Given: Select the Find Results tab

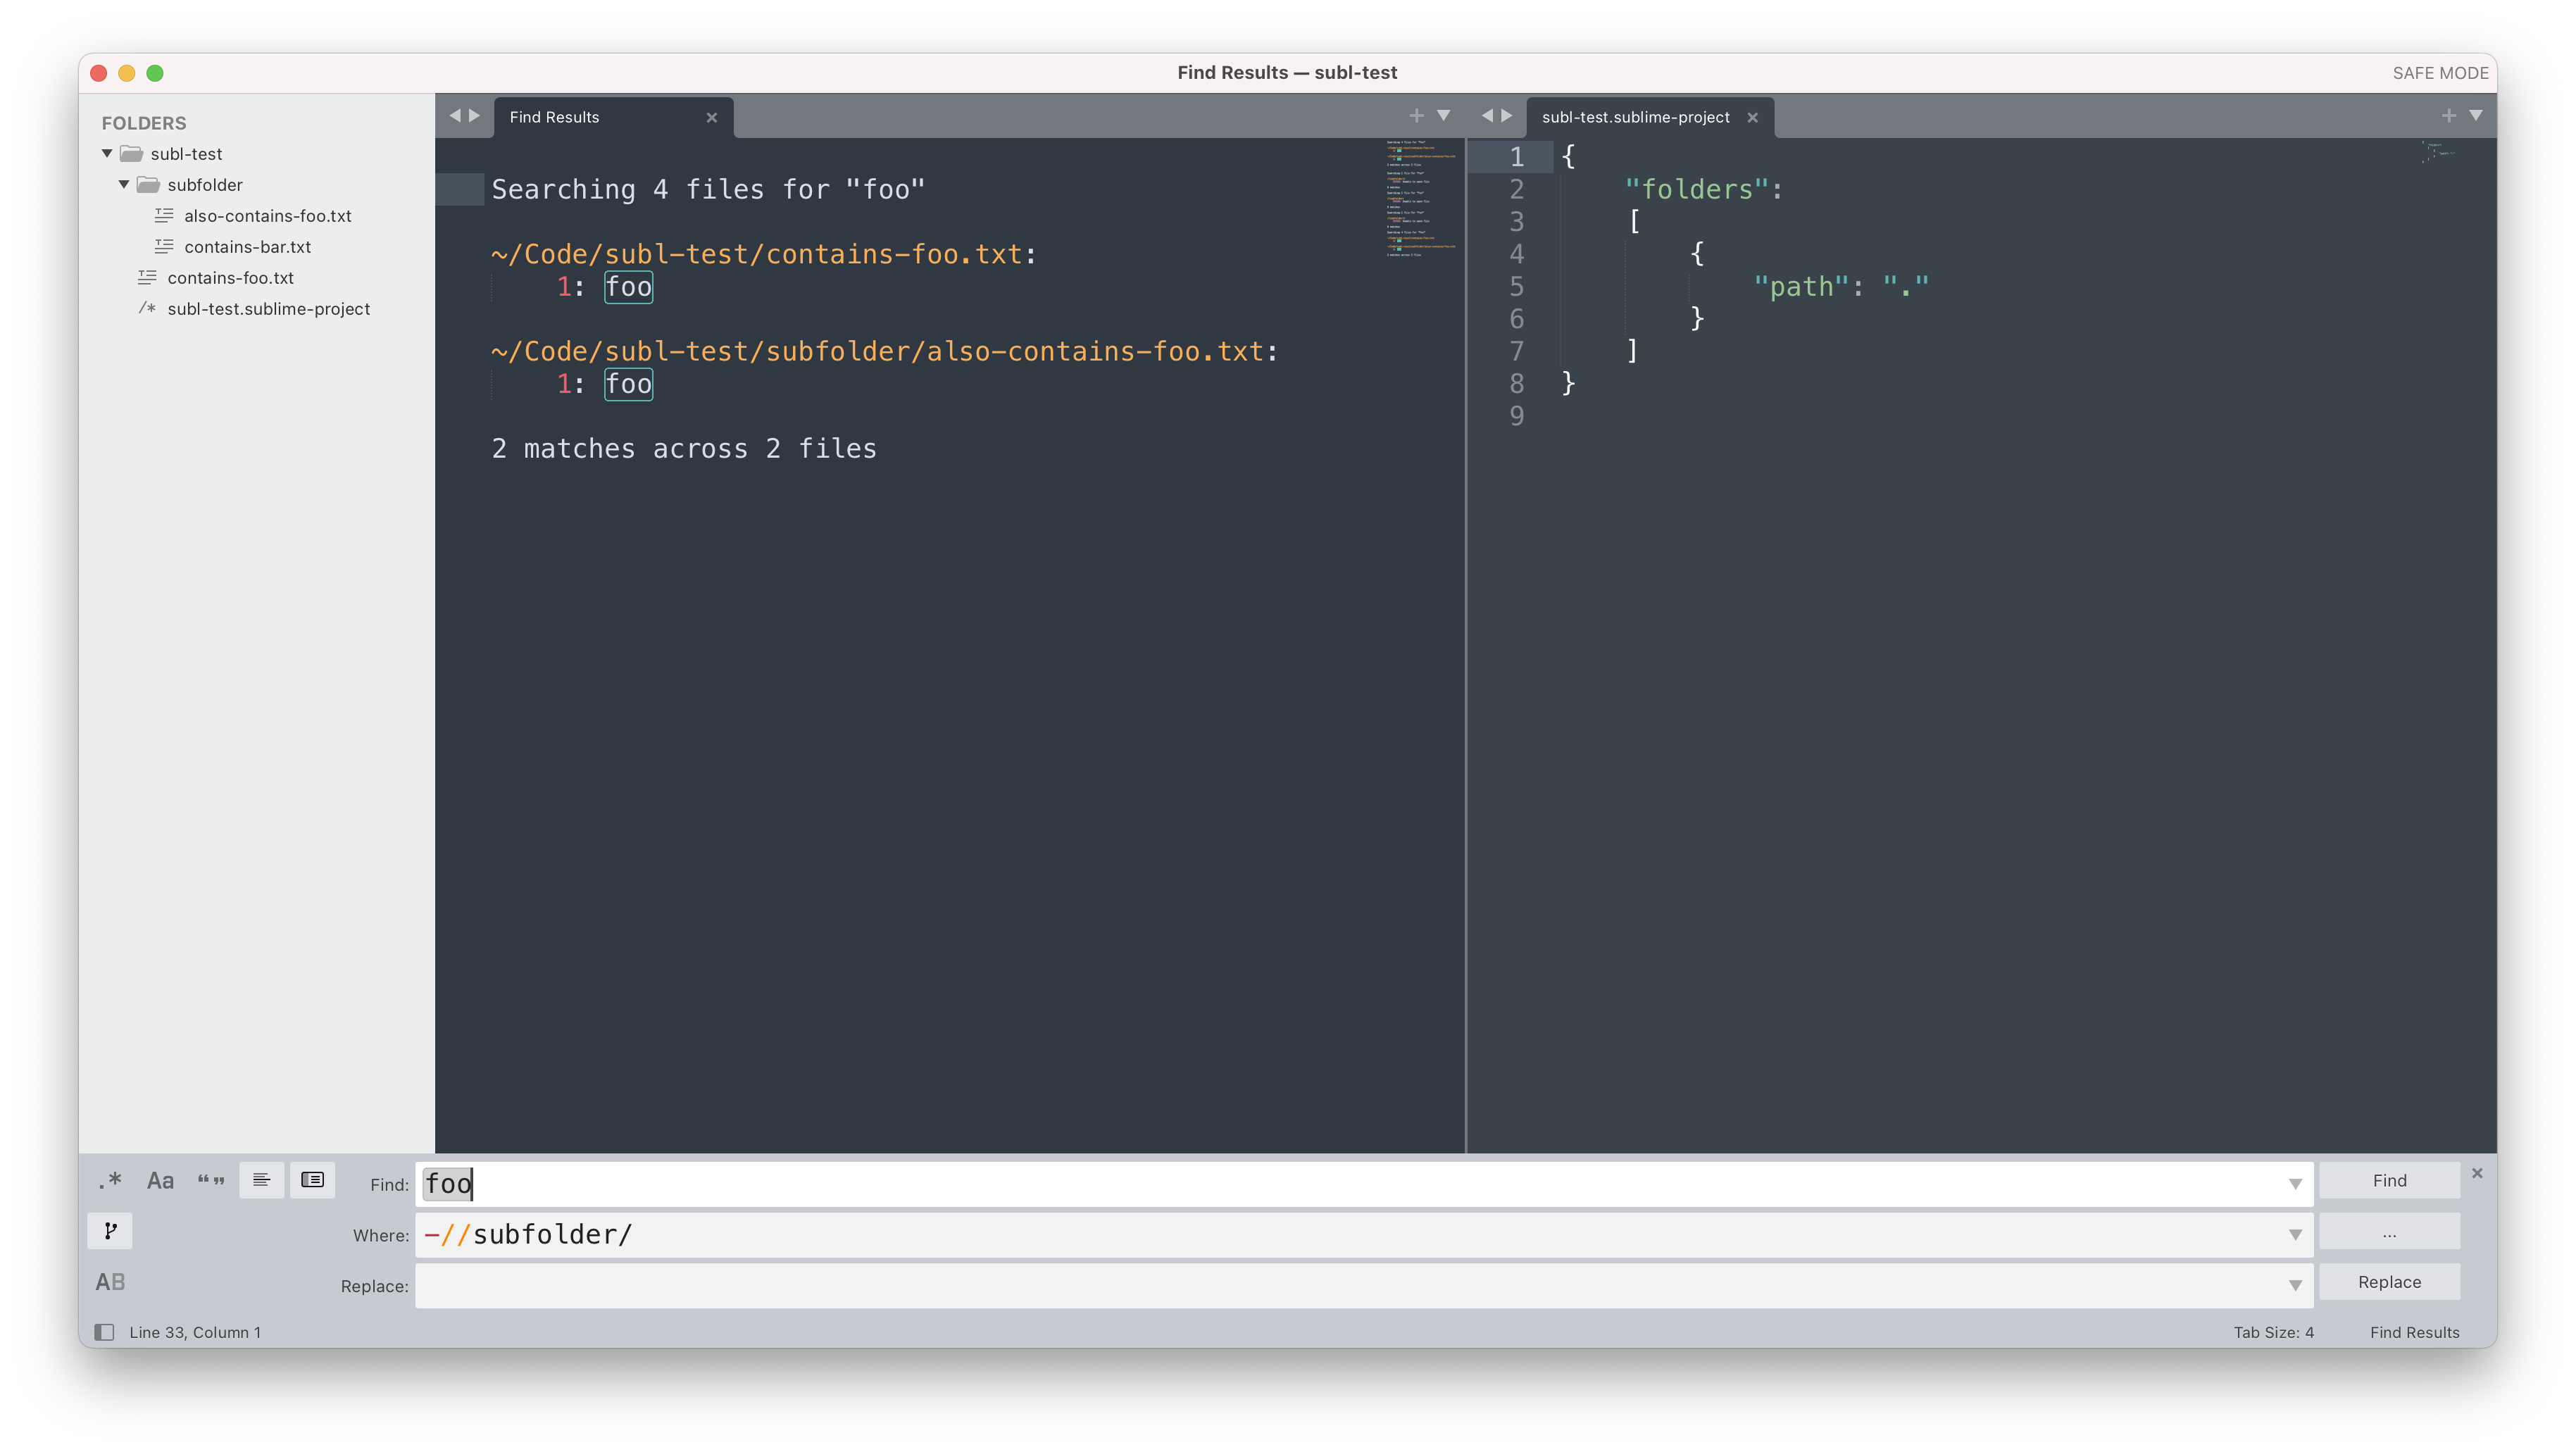Looking at the screenshot, I should [x=555, y=117].
